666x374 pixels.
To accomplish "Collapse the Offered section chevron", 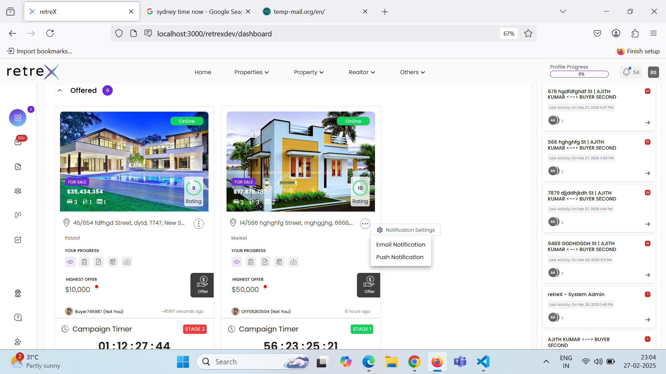I will click(60, 90).
